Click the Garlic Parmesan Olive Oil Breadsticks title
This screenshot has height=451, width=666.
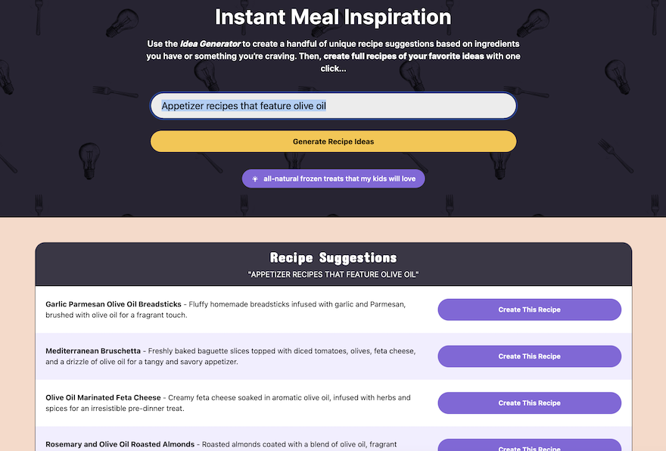(114, 304)
